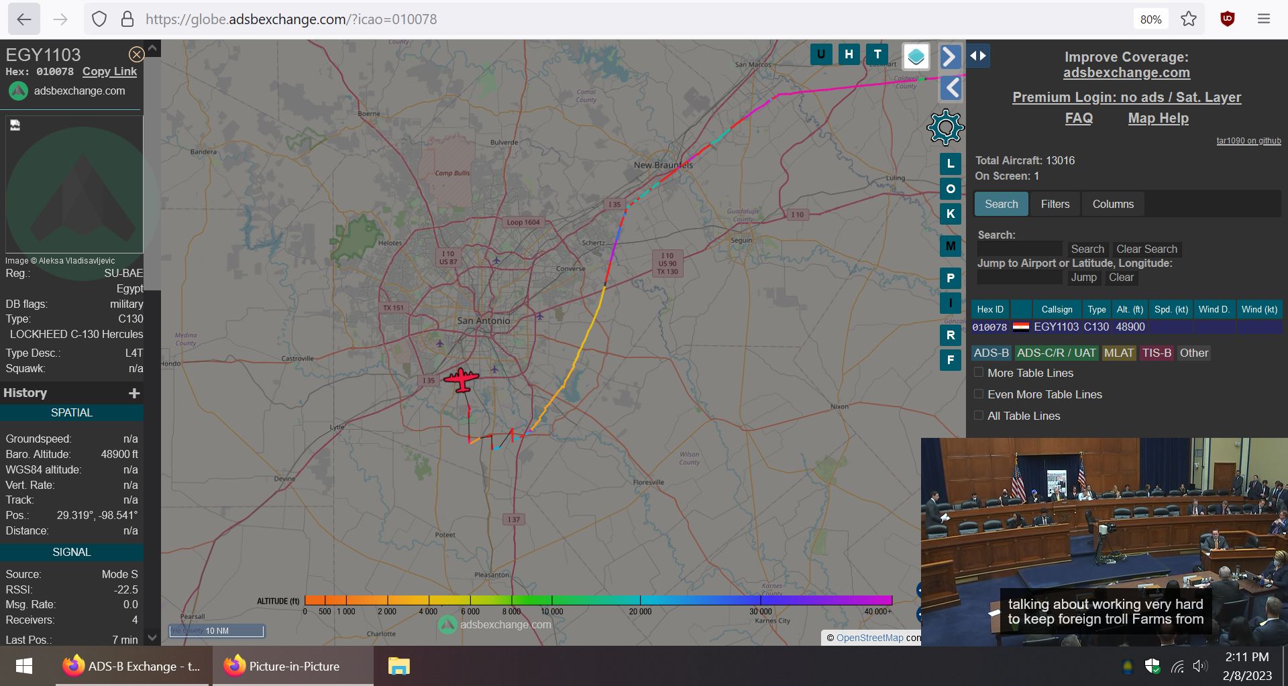Screen dimensions: 1288x686
Task: Focus the Search text input field
Action: point(1020,249)
